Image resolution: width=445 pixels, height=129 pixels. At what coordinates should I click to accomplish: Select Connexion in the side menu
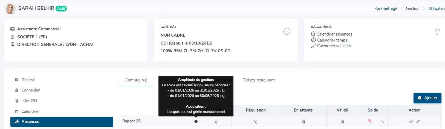31,90
